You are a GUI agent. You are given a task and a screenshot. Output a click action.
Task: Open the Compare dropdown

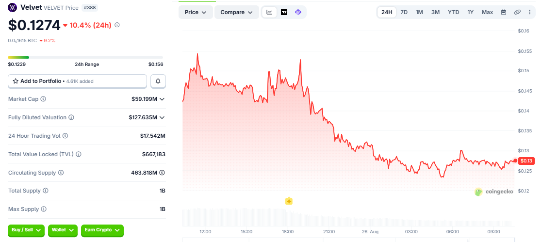[237, 12]
